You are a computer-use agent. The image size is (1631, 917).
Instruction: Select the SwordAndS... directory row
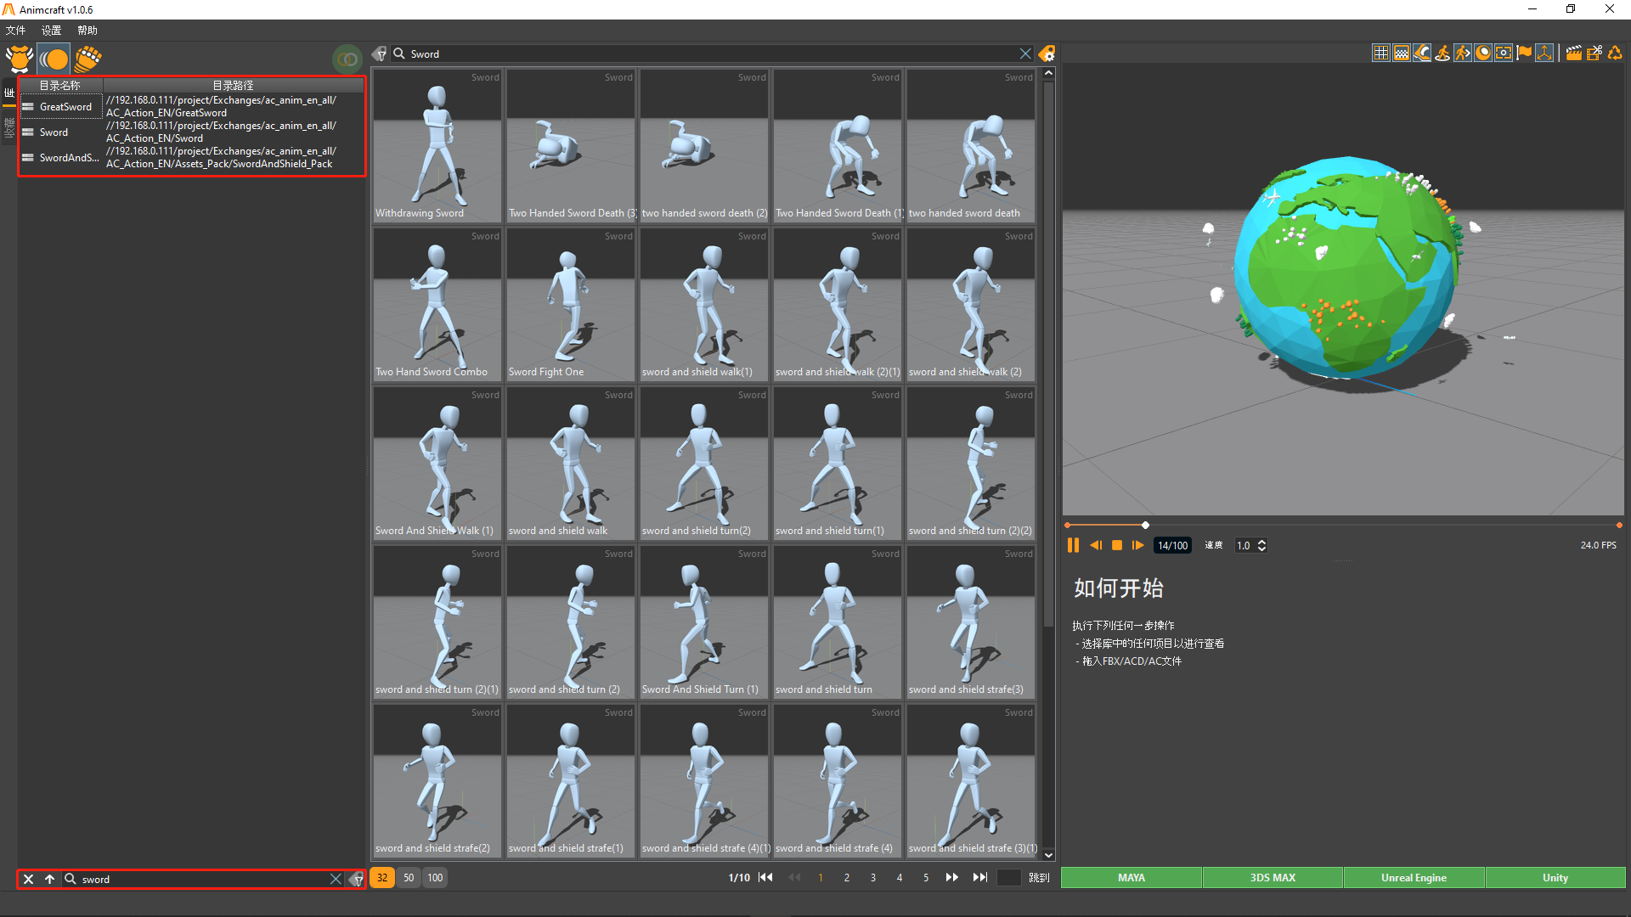tap(193, 157)
